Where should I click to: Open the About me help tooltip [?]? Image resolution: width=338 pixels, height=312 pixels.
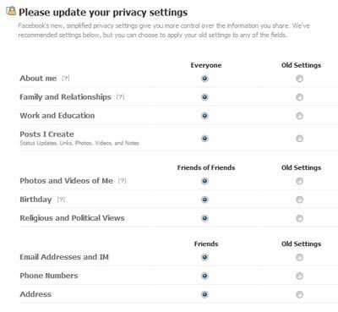click(66, 79)
